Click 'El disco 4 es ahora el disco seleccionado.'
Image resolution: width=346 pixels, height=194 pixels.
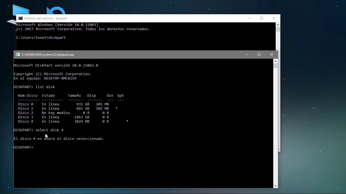coord(59,139)
